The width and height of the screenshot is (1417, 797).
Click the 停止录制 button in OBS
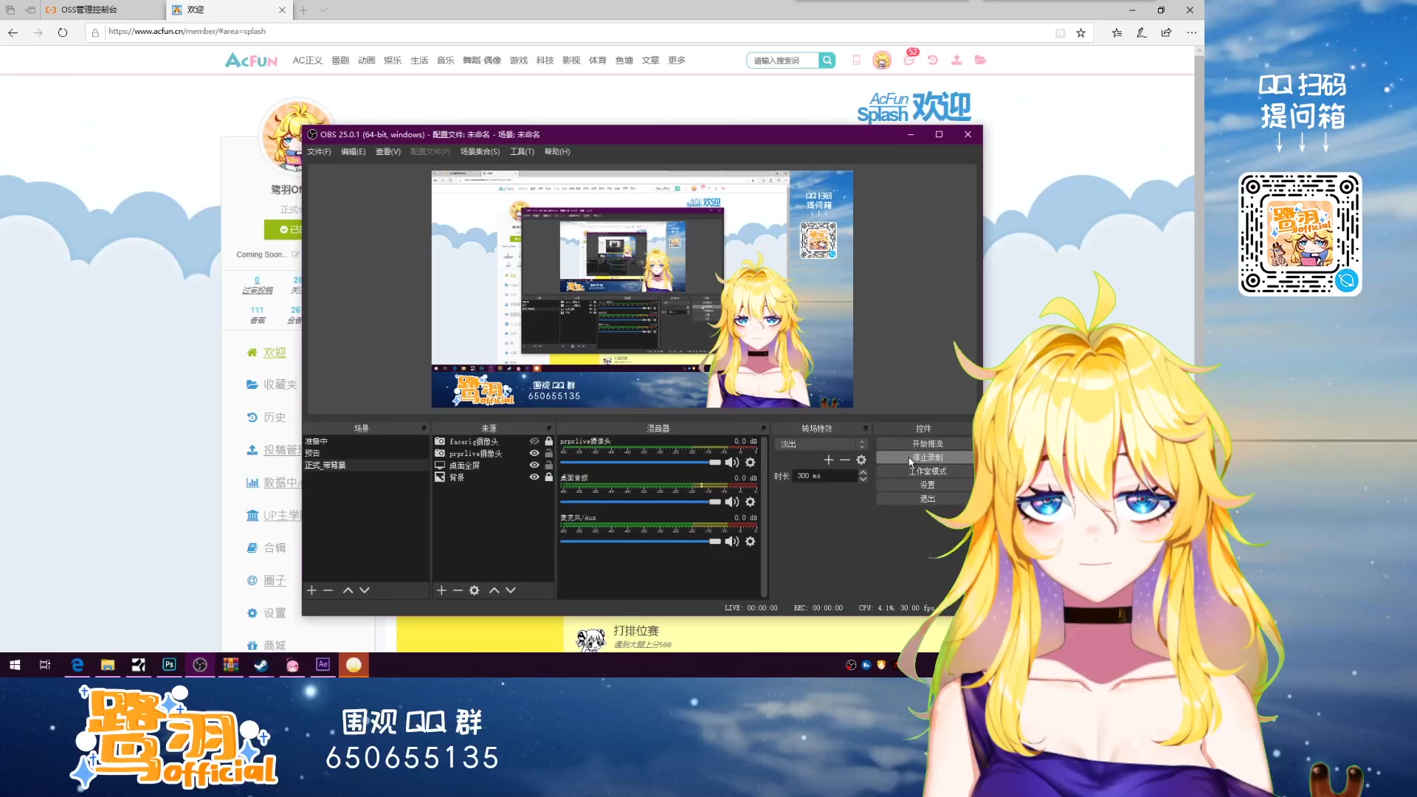[x=927, y=458]
